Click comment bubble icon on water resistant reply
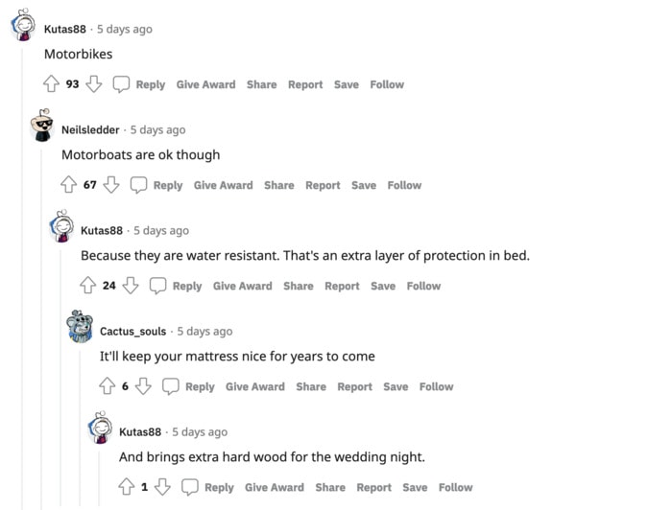Screen dimensions: 672x510 (x=157, y=286)
